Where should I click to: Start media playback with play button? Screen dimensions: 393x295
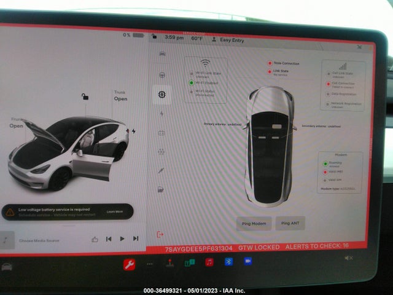[122, 238]
